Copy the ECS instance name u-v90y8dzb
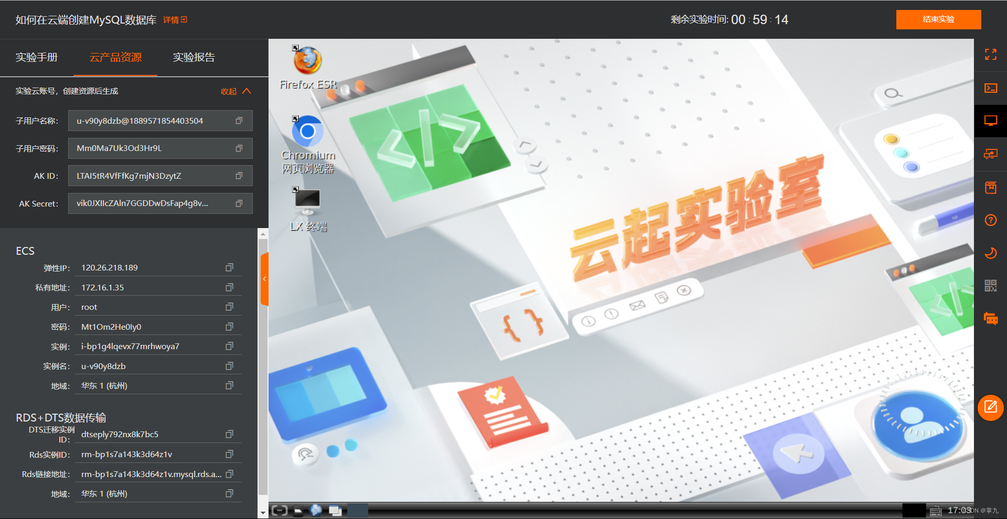The height and width of the screenshot is (519, 1007). 229,366
